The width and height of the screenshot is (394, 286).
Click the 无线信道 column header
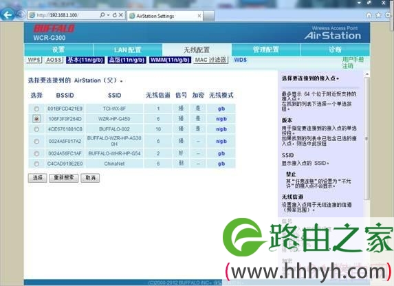pyautogui.click(x=158, y=96)
